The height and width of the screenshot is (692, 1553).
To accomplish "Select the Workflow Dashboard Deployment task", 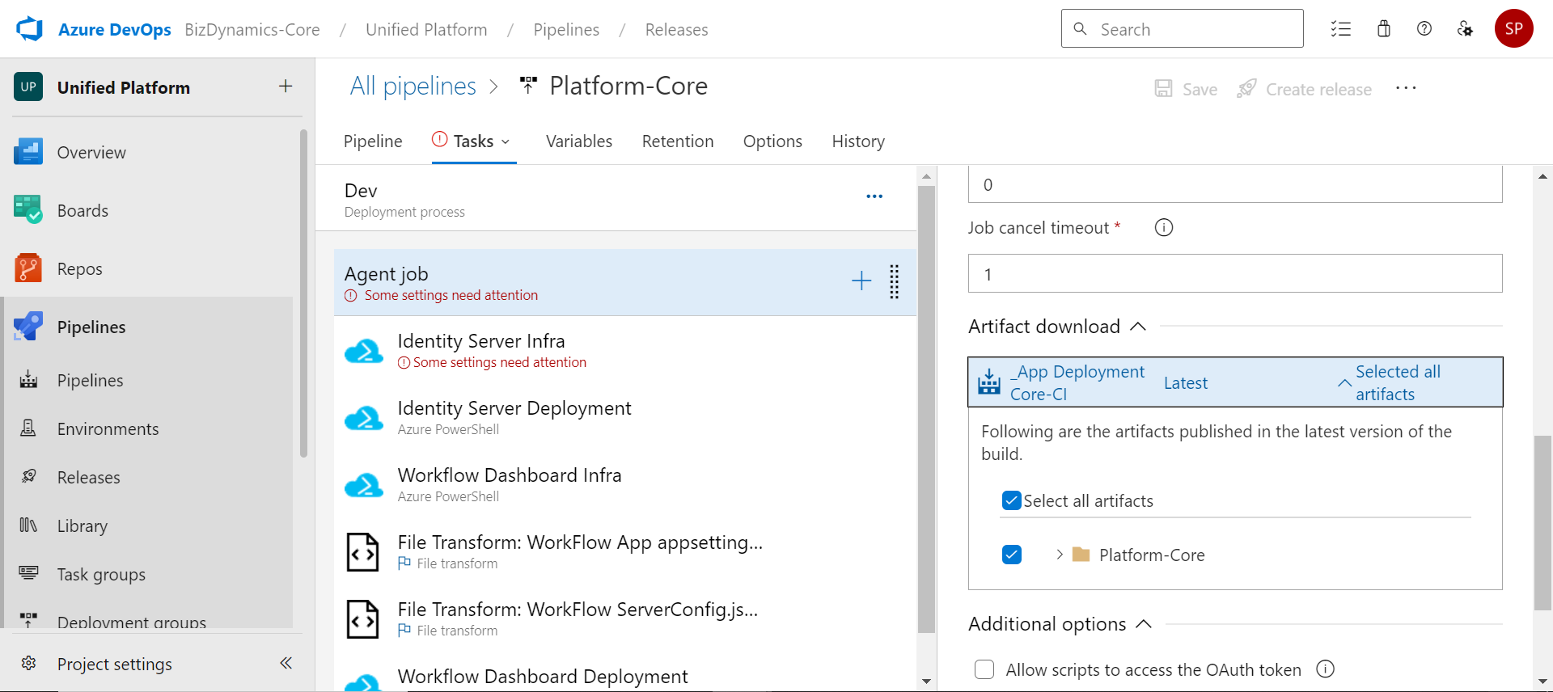I will tap(625, 677).
